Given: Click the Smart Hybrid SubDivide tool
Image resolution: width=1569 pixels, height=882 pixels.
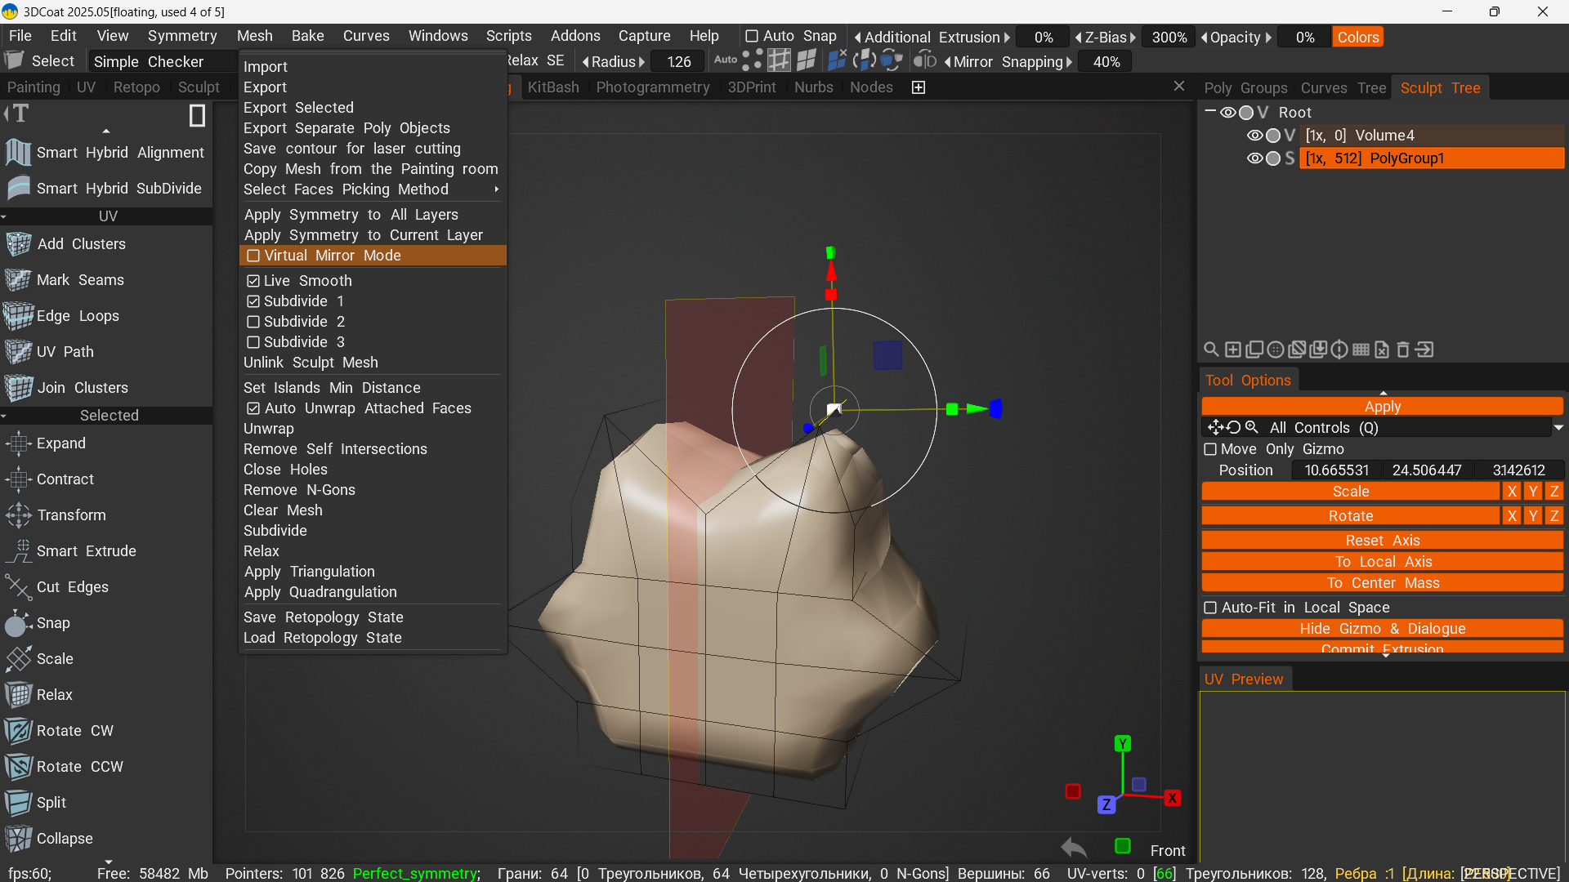Looking at the screenshot, I should tap(118, 189).
